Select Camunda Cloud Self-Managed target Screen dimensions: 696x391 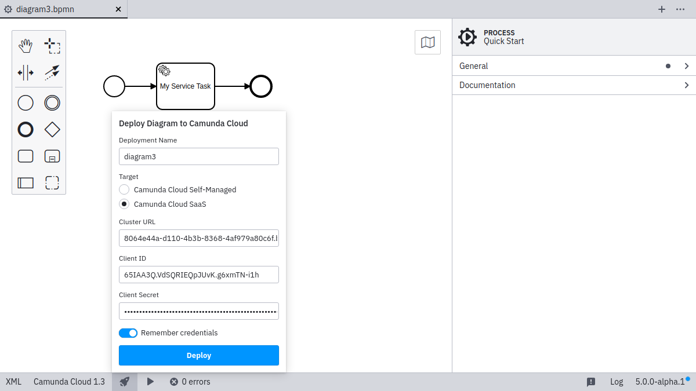(124, 189)
